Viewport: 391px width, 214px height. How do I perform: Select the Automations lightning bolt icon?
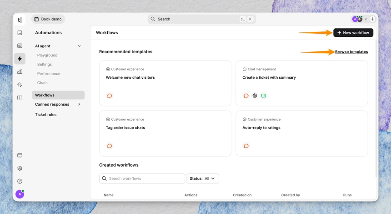[x=20, y=59]
